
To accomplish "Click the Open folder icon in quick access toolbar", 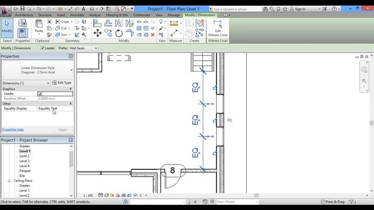I will click(x=16, y=9).
